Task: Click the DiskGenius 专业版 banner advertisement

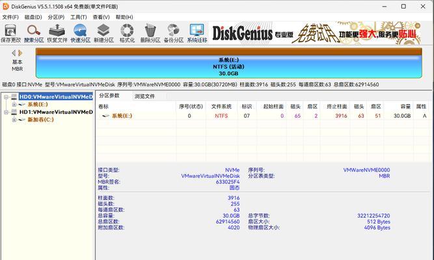Action: click(x=316, y=33)
